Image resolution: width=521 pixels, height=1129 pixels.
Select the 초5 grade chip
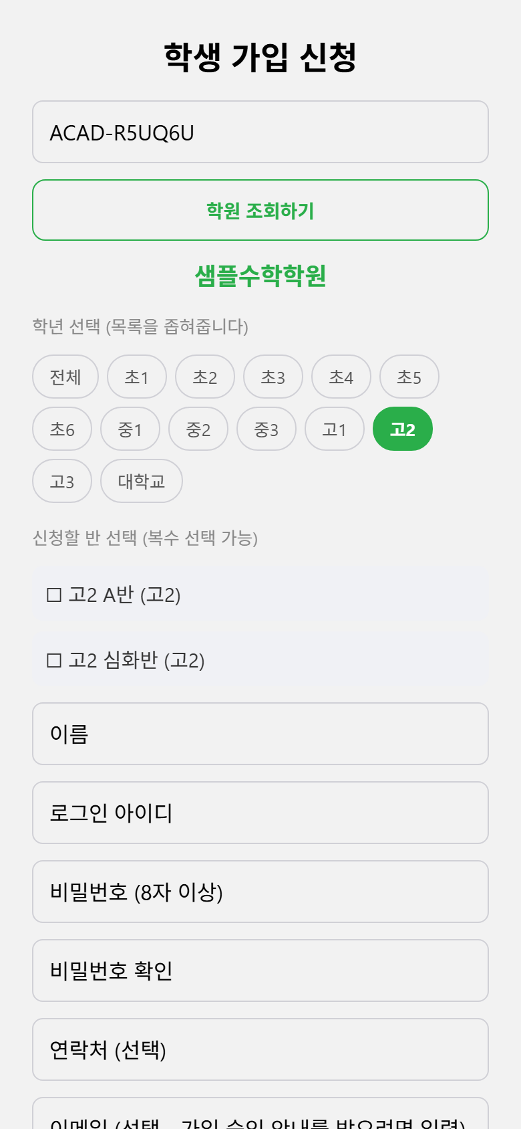pyautogui.click(x=409, y=377)
